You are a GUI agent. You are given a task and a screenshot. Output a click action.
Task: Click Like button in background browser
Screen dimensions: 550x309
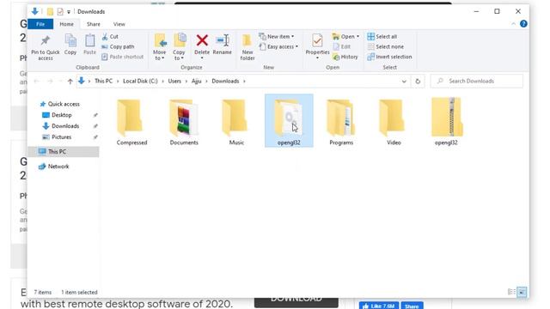coord(379,306)
